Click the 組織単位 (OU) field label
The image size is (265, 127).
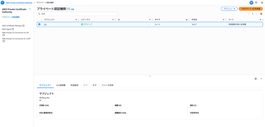pos(120,113)
